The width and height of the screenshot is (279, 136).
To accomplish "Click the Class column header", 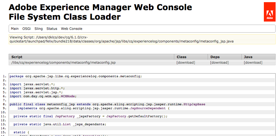I will [x=191, y=57].
